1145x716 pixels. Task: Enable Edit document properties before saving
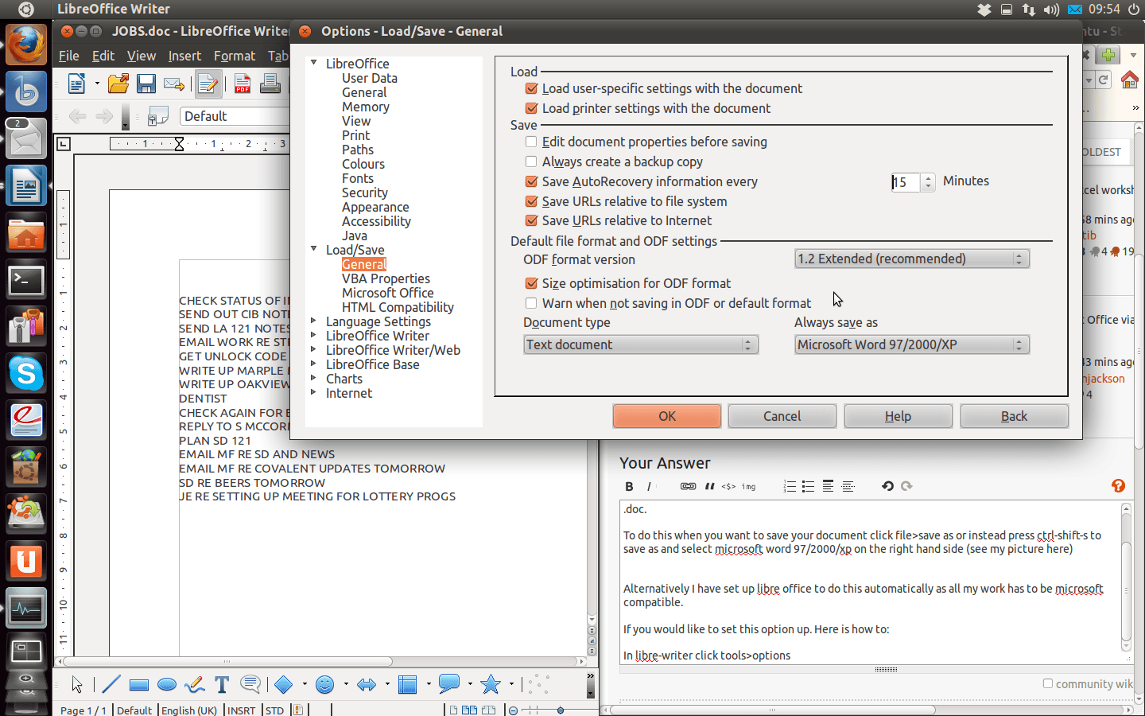(531, 142)
